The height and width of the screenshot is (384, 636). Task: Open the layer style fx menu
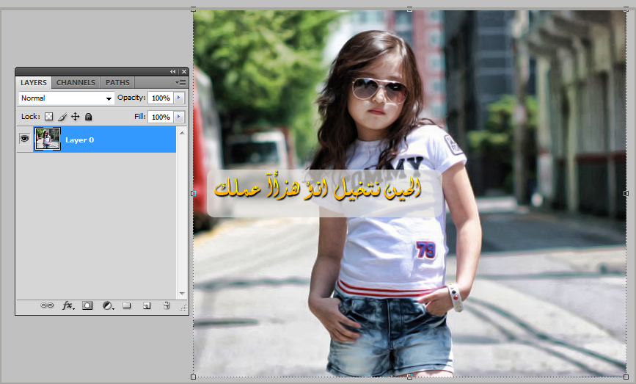(x=67, y=305)
